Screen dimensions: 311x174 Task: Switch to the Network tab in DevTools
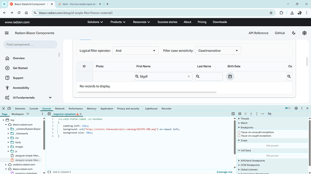tap(59, 108)
